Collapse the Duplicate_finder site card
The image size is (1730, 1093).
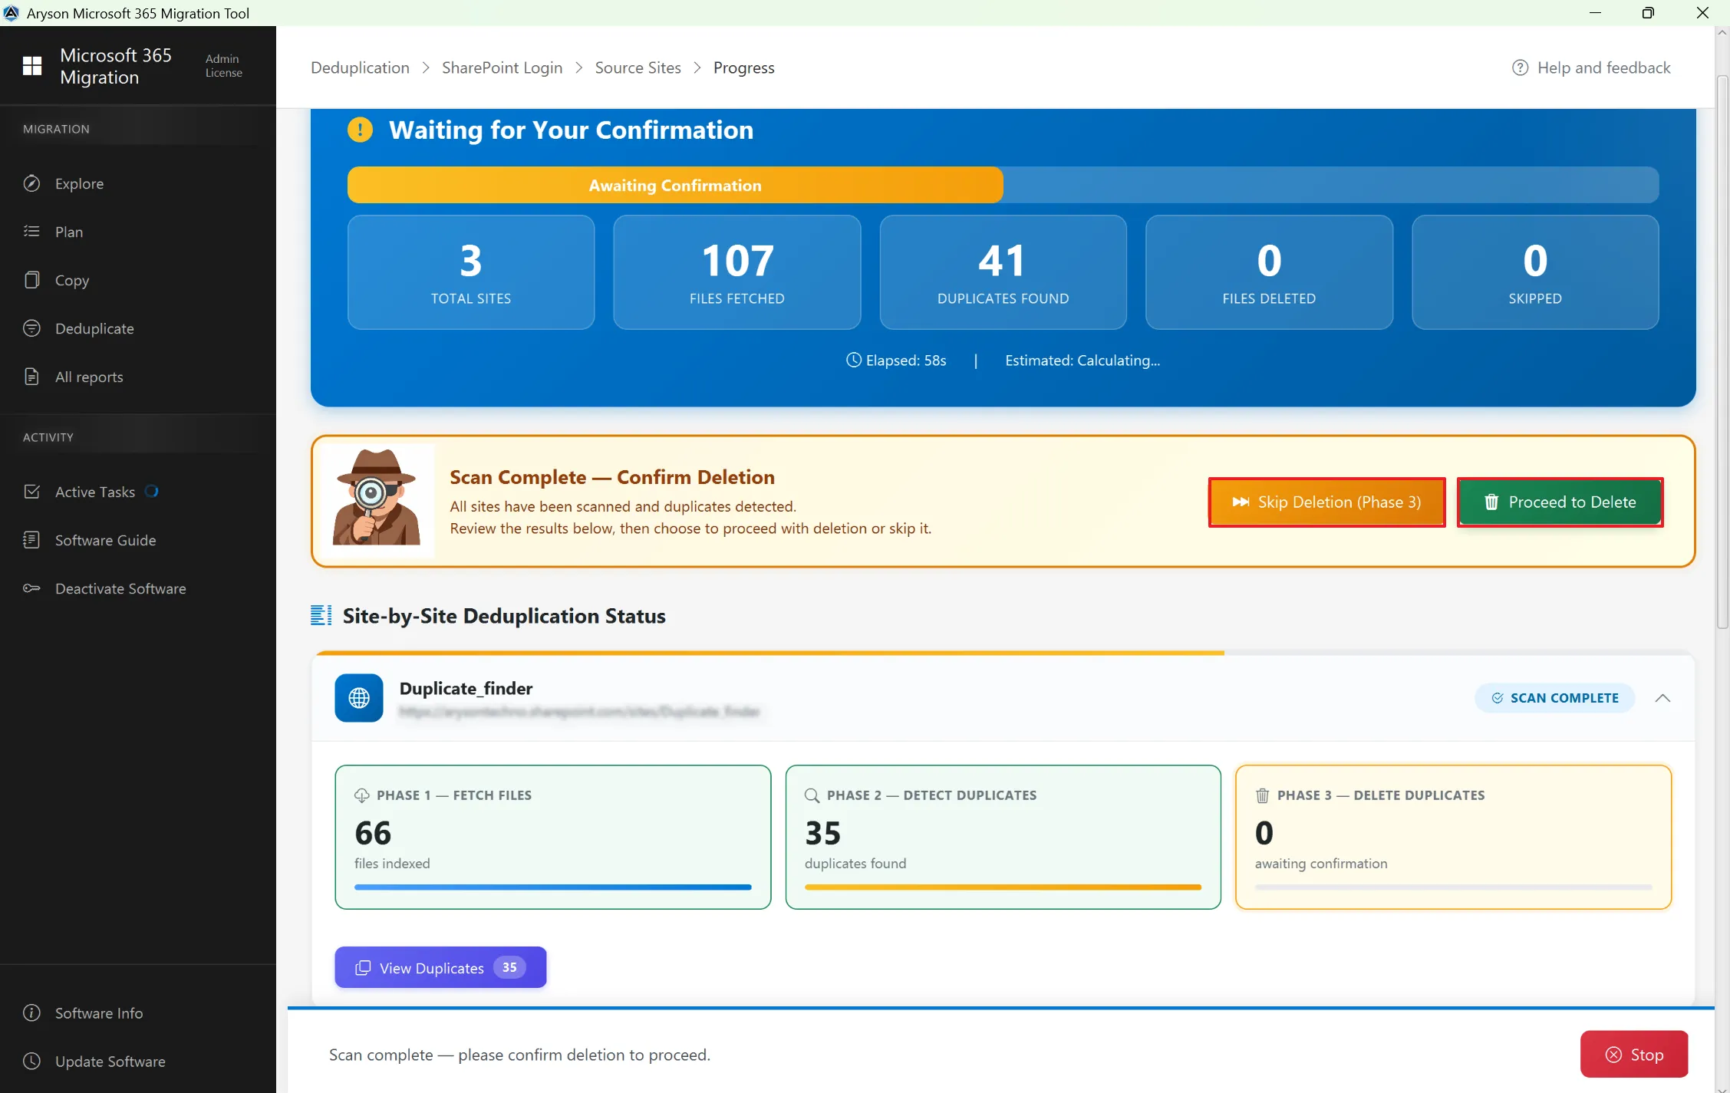tap(1662, 698)
